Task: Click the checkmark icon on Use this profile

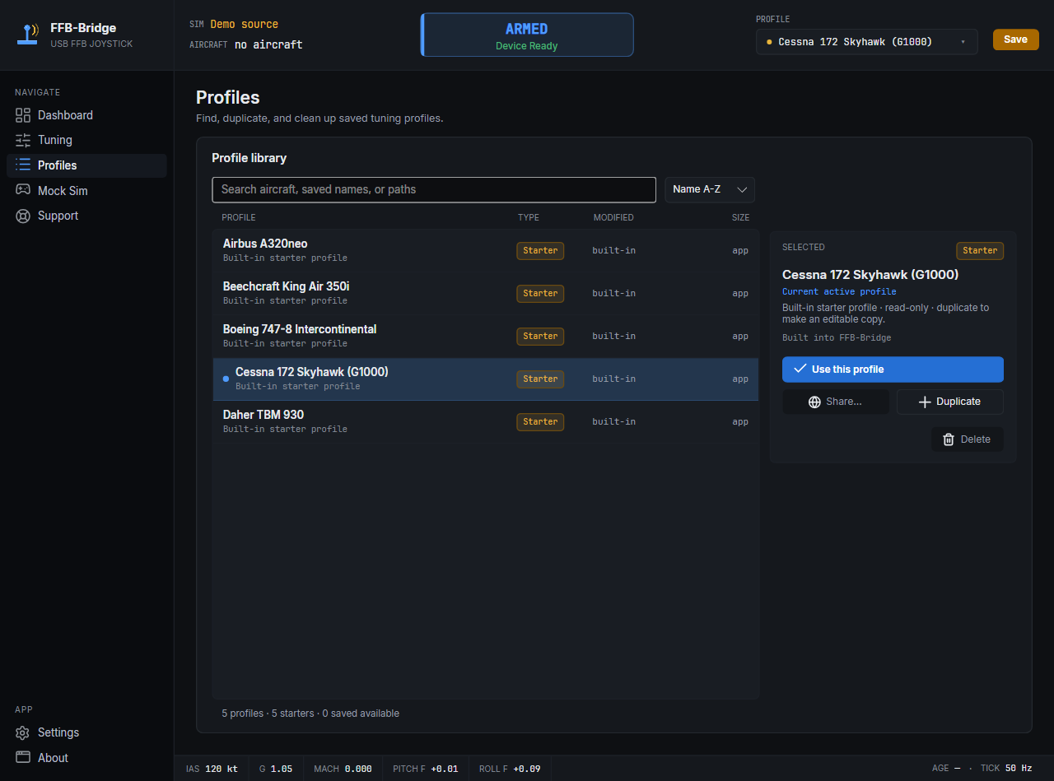Action: [800, 370]
